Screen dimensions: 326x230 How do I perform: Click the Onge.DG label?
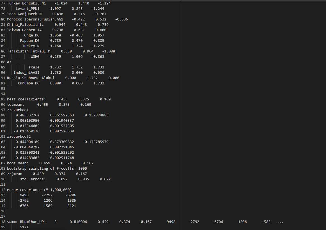pos(32,35)
